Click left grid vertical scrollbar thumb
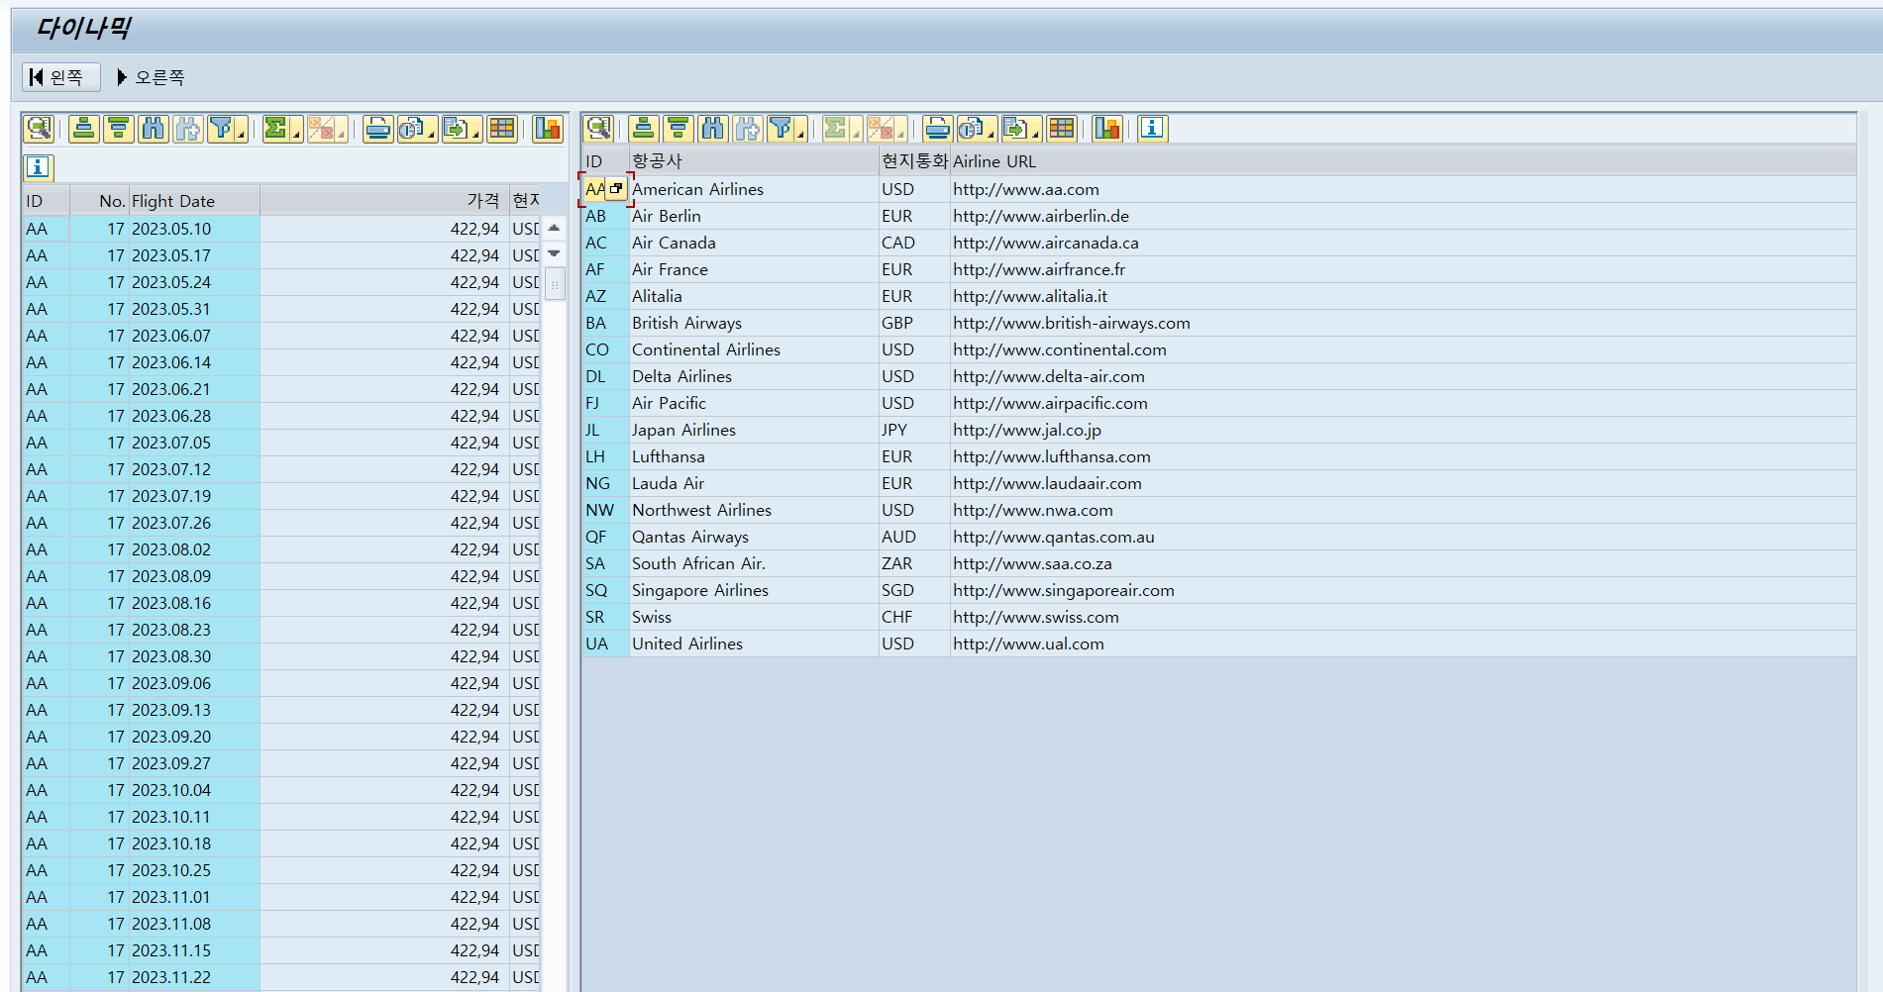Image resolution: width=1883 pixels, height=992 pixels. click(555, 283)
